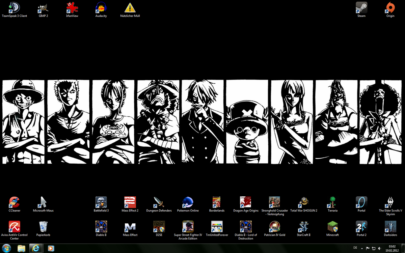
Task: Select the Papierkorb recycle bin
Action: (43, 229)
